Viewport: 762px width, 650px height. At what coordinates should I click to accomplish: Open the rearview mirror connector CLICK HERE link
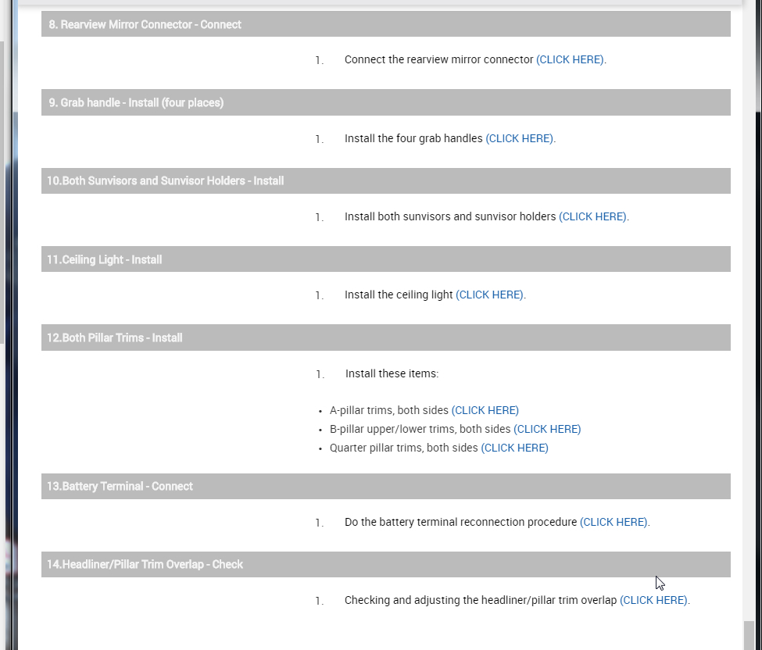(570, 59)
